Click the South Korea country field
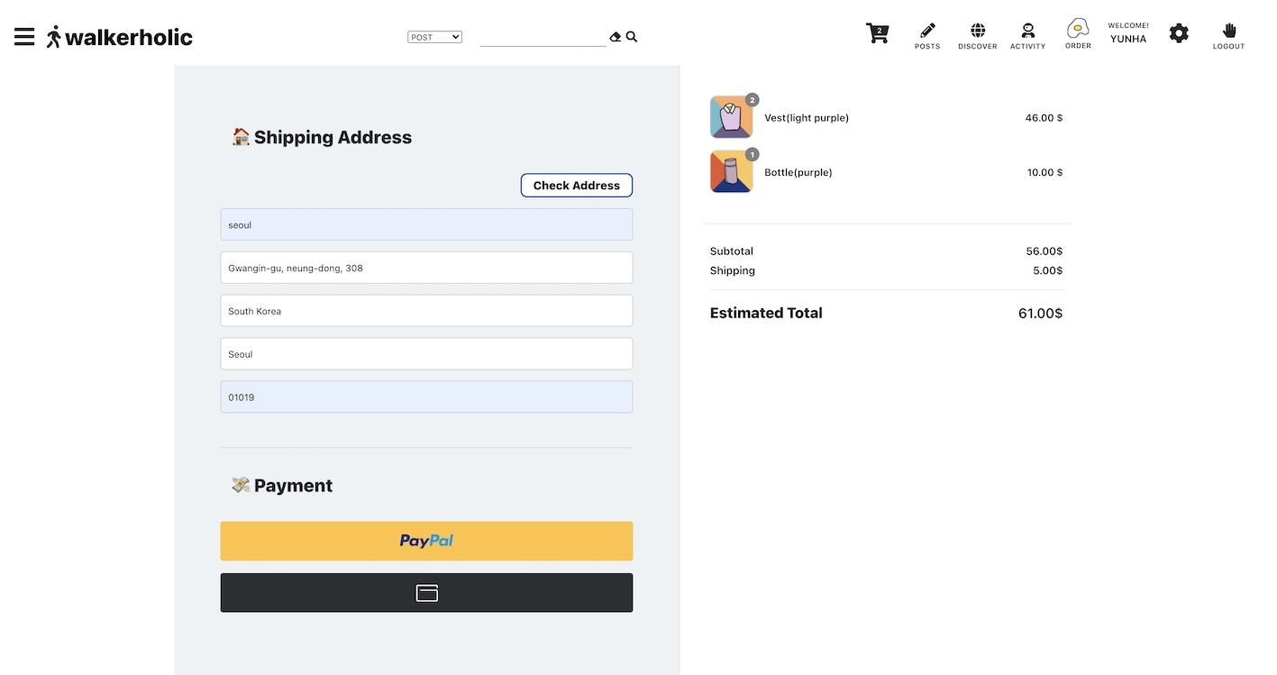 coord(426,311)
